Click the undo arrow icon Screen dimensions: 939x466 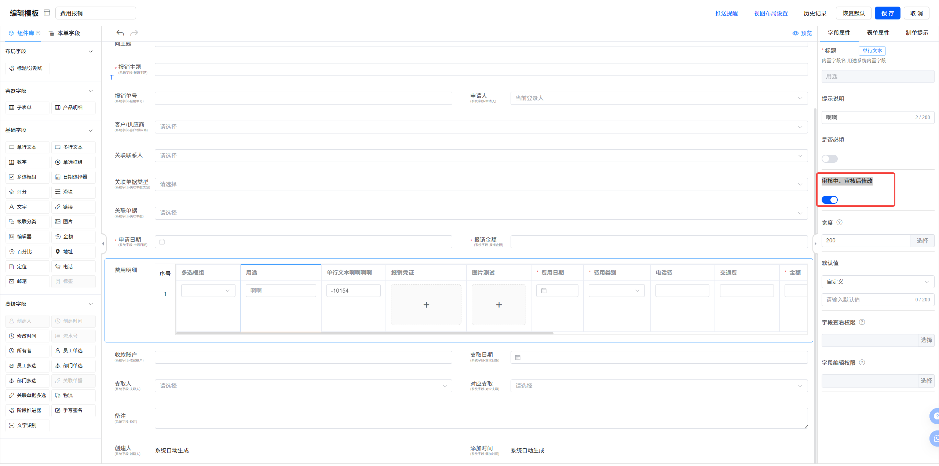coord(120,33)
